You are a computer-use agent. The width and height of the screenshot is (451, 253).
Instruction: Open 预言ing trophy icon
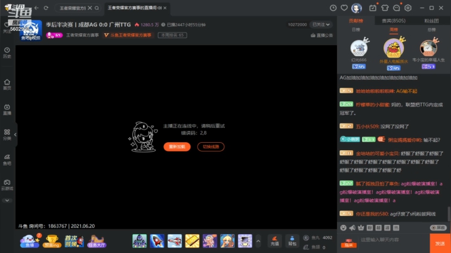tap(52, 241)
